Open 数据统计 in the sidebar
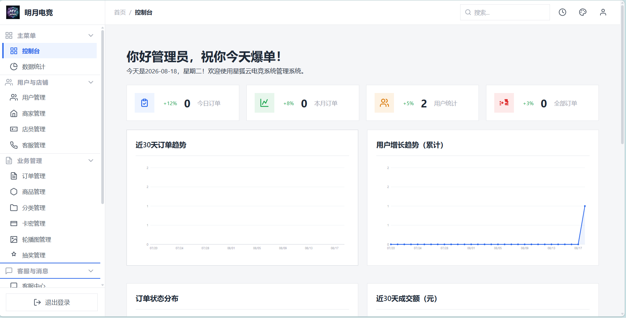This screenshot has height=318, width=626. click(x=49, y=67)
